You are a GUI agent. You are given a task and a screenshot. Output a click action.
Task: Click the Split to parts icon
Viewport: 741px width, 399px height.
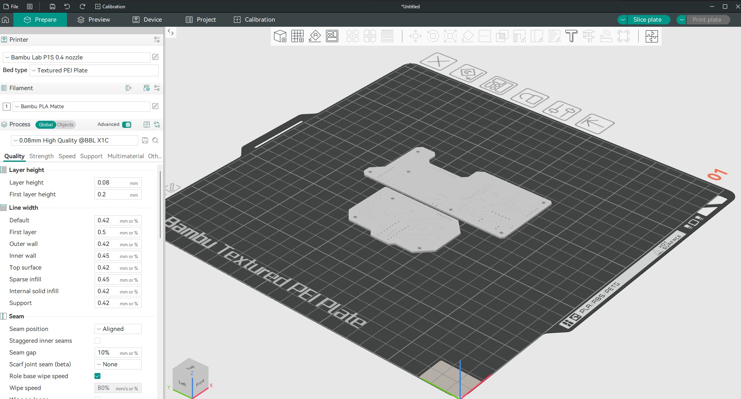click(370, 36)
